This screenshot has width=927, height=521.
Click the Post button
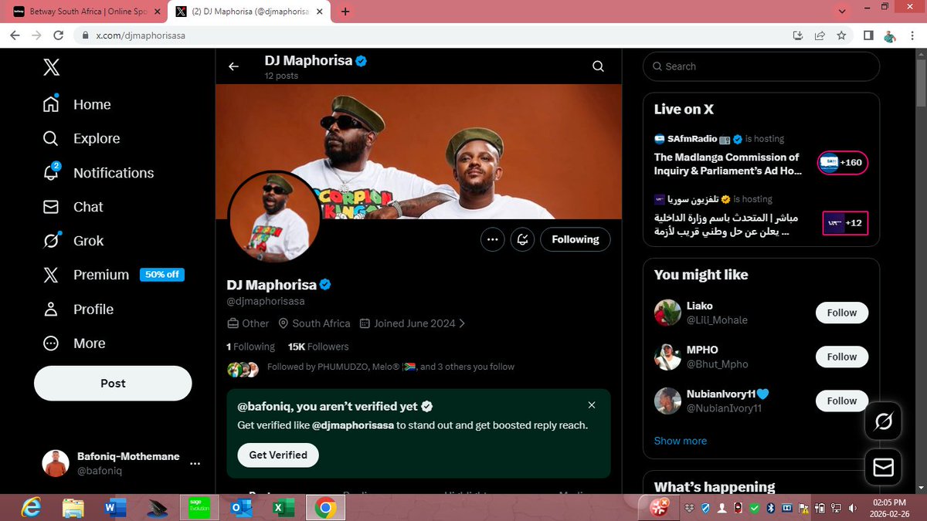click(x=113, y=383)
